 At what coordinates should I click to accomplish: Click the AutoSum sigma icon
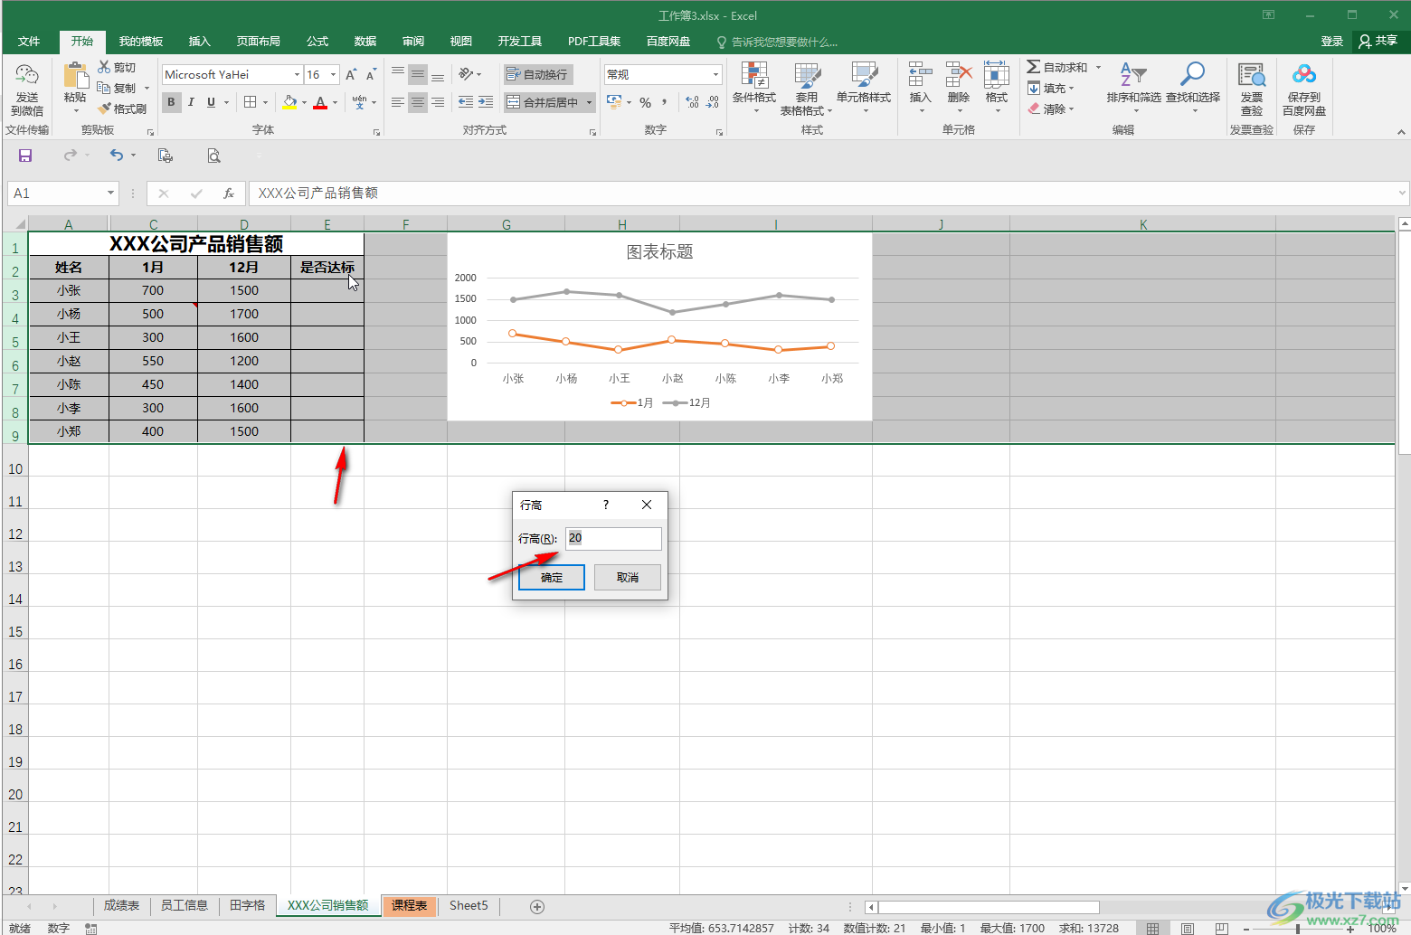pyautogui.click(x=1033, y=67)
